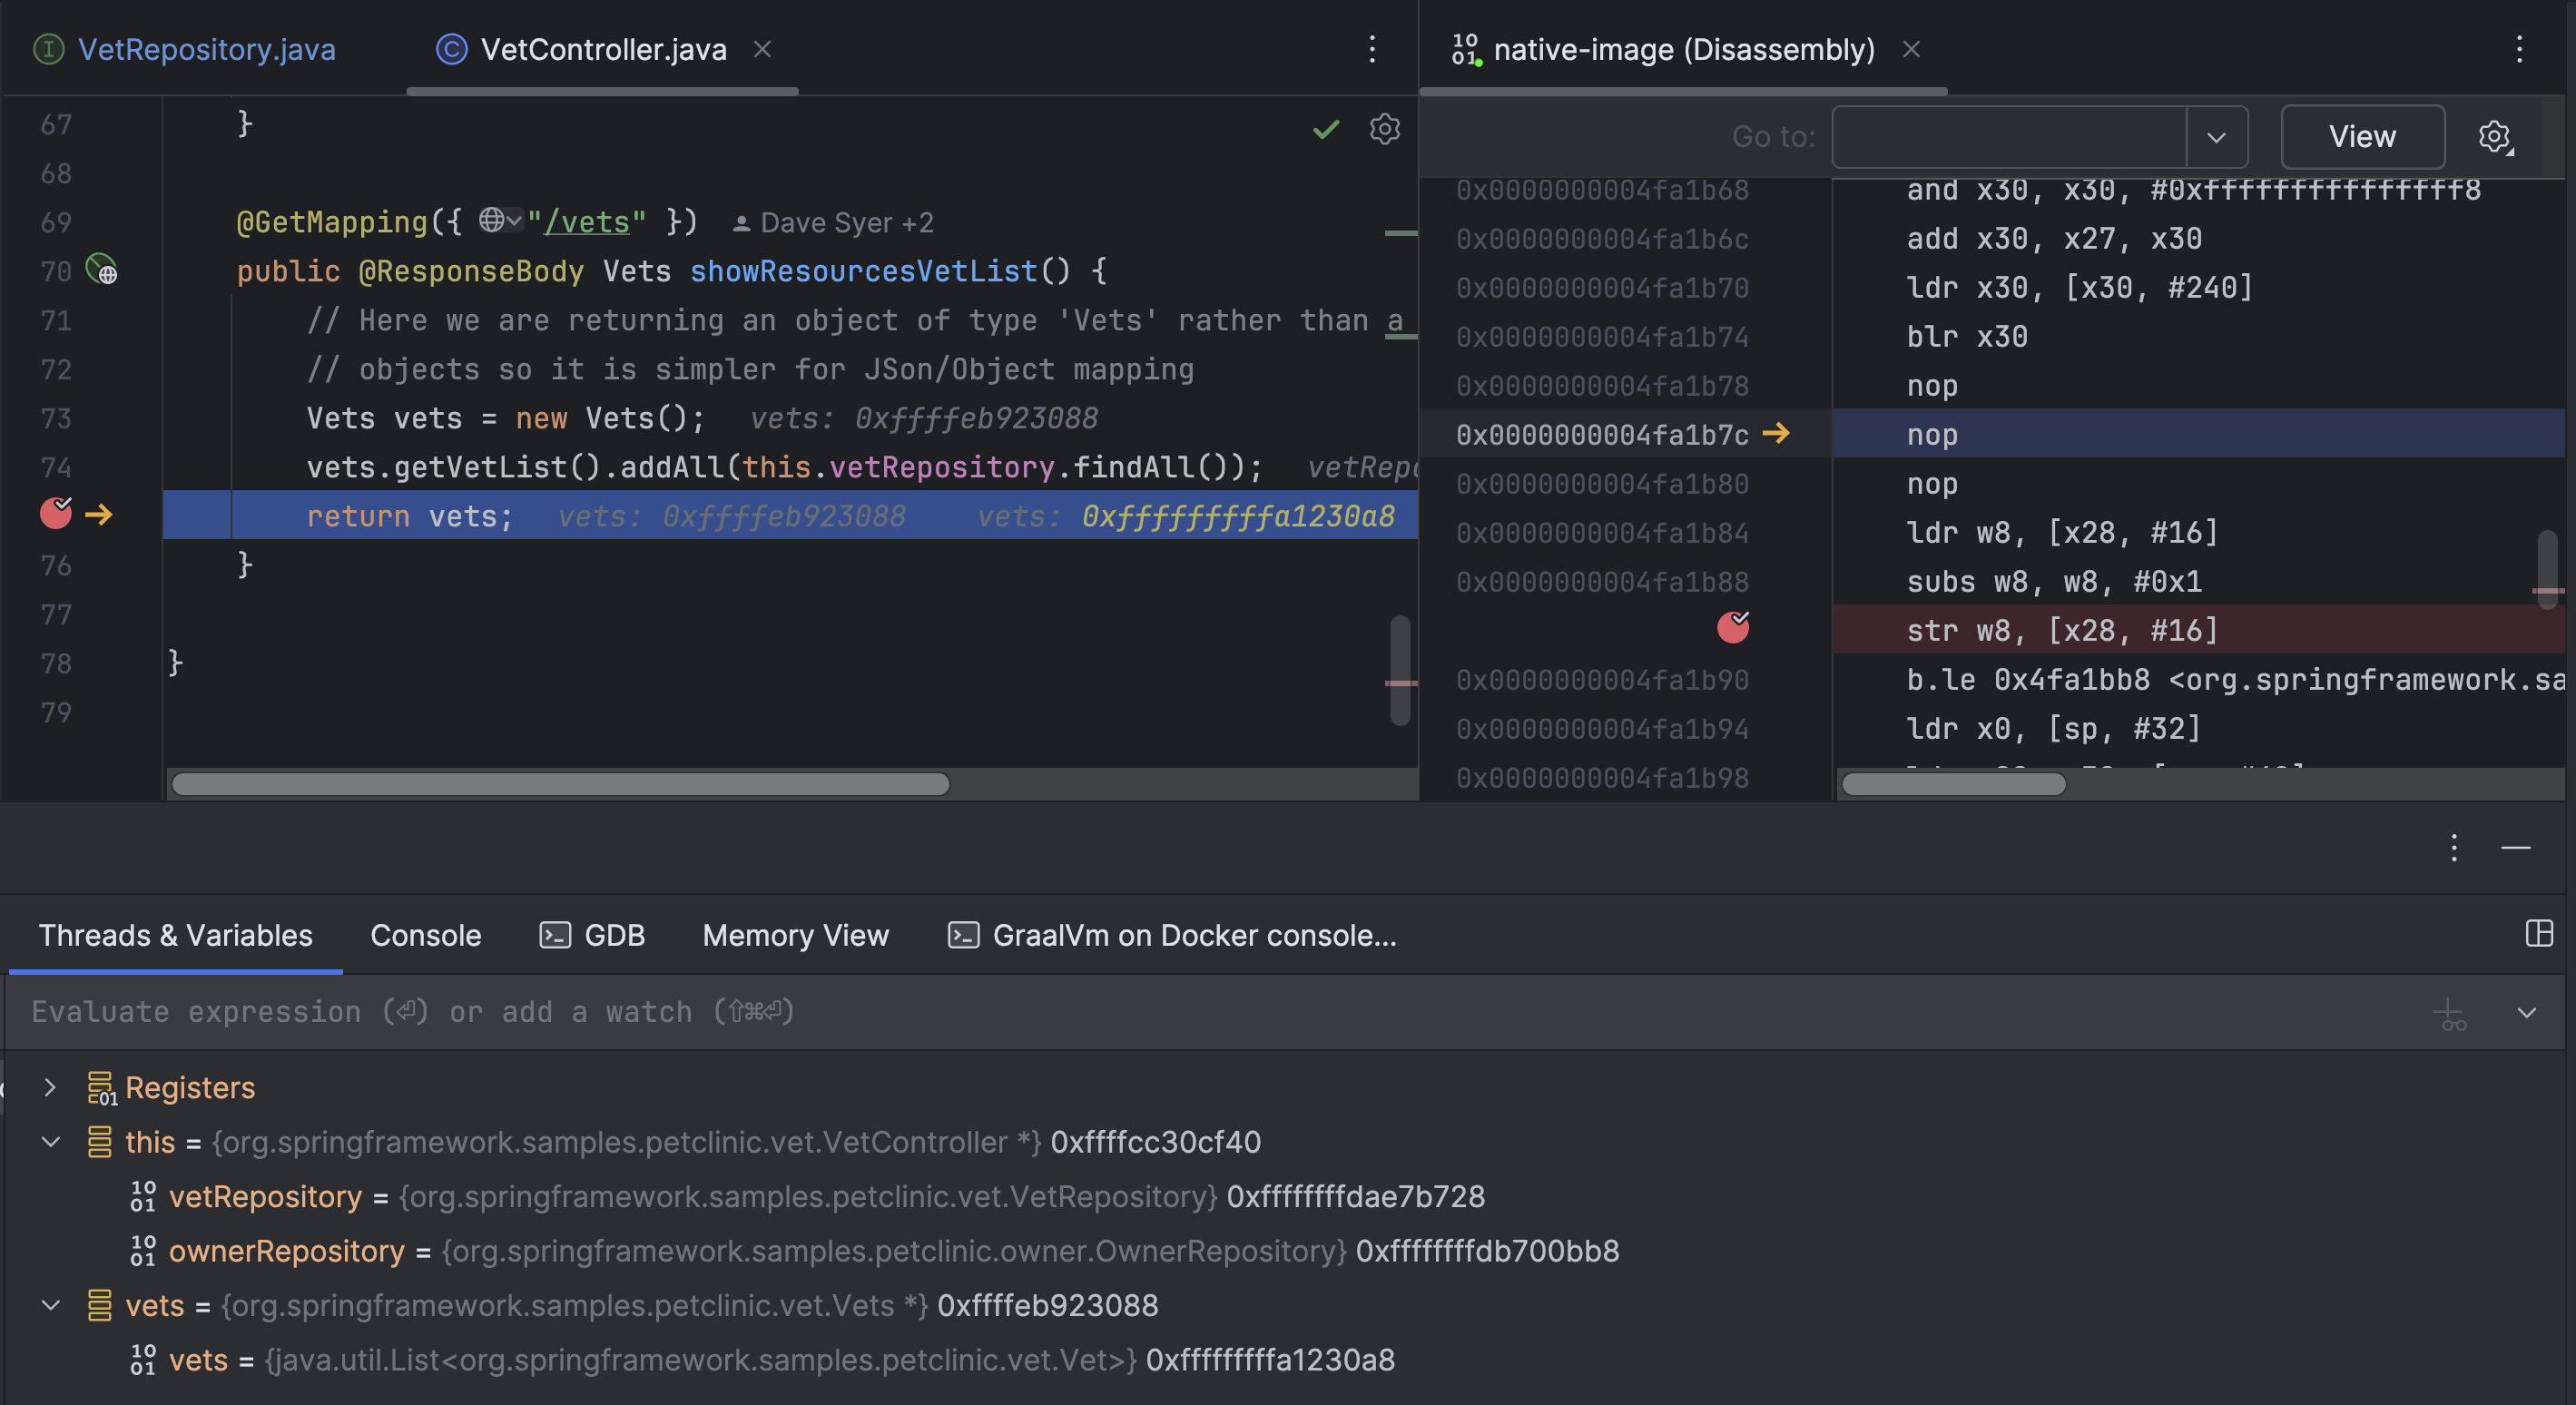Toggle the breakpoint on the return vets line
The image size is (2576, 1405).
click(57, 514)
